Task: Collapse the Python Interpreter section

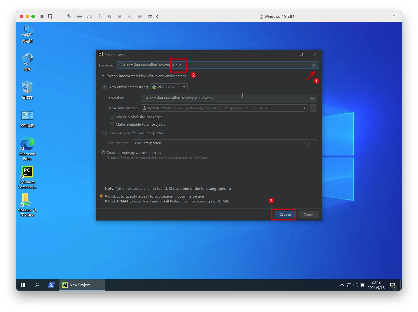Action: (x=103, y=76)
